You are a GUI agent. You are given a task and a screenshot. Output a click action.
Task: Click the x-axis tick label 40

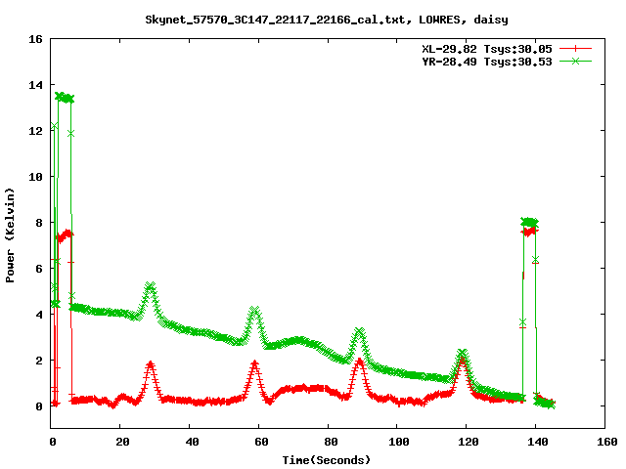pos(192,442)
